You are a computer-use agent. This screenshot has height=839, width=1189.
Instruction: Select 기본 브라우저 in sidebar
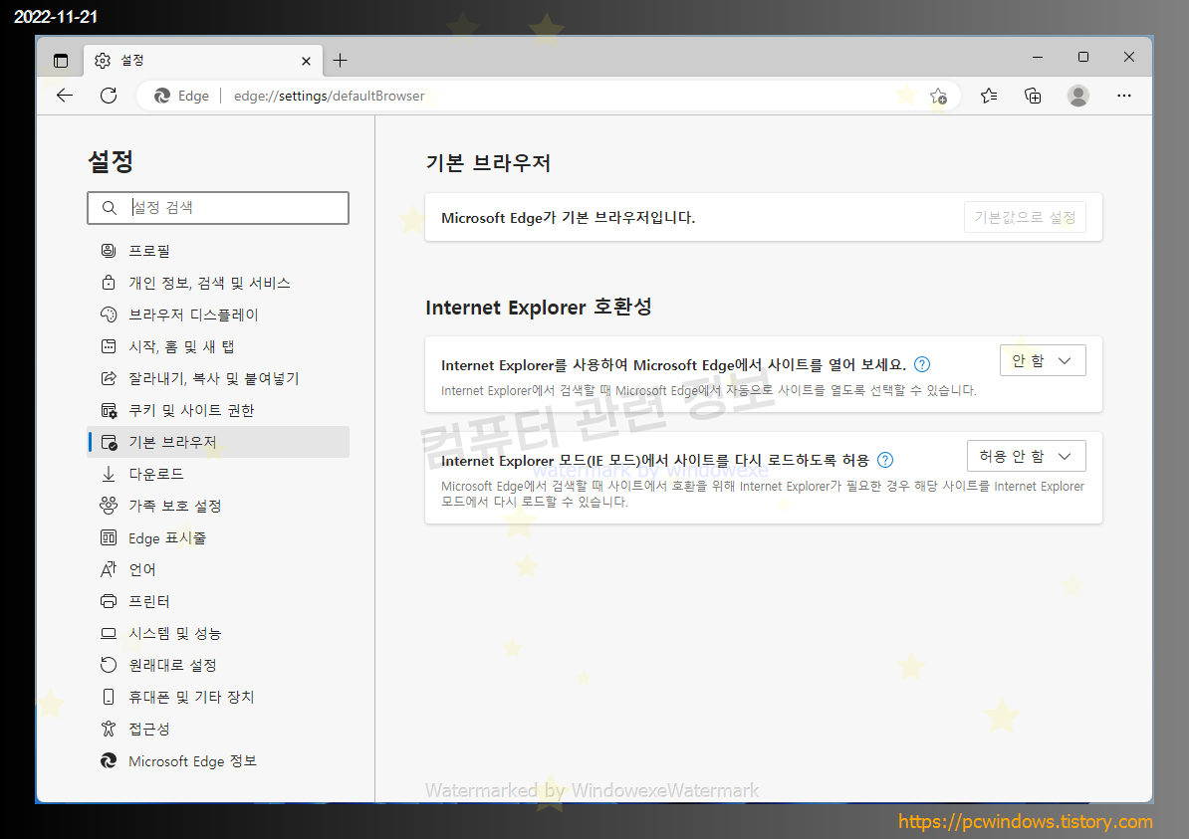click(218, 442)
